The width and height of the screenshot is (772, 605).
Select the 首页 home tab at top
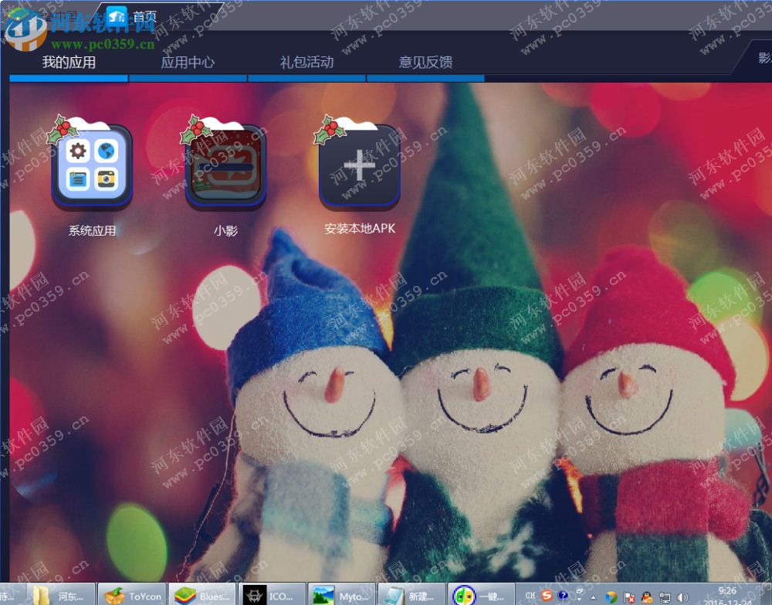point(132,18)
